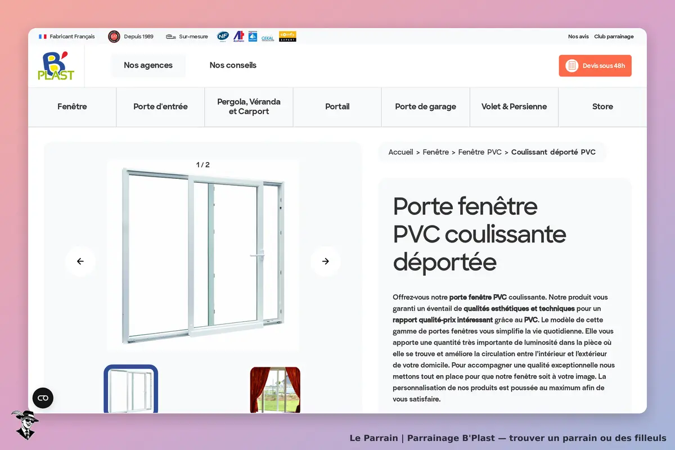Open Nos conseils menu
The width and height of the screenshot is (675, 450).
pos(233,65)
